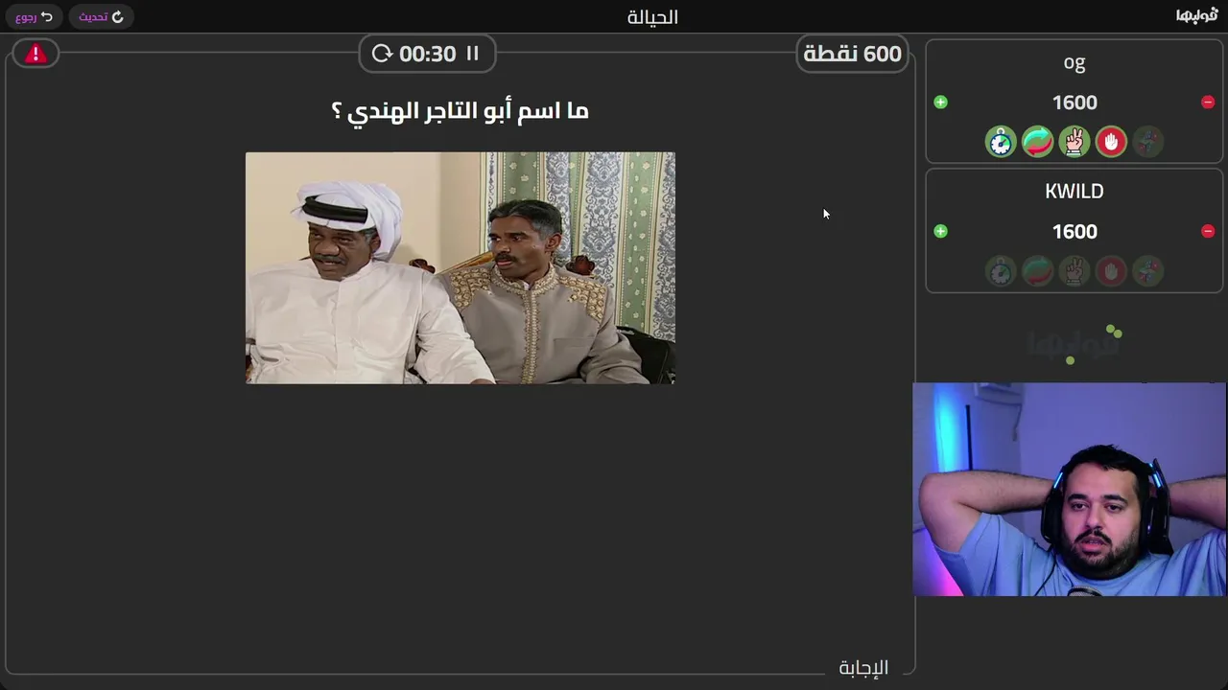Use KWILD's two-fingers power-up
The width and height of the screenshot is (1228, 690).
tap(1074, 271)
